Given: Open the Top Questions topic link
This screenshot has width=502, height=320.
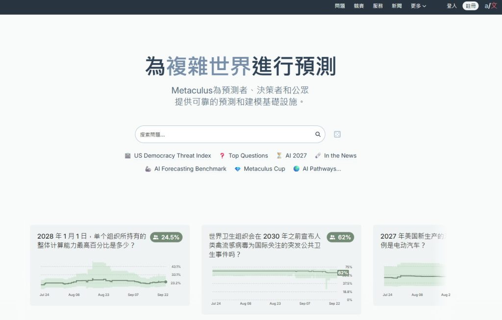Looking at the screenshot, I should [248, 155].
